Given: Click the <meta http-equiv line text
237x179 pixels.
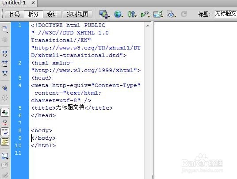Looking at the screenshot, I should click(x=85, y=85).
